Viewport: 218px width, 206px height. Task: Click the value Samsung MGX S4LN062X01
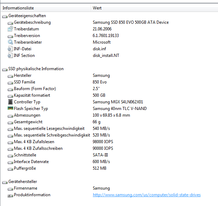click(118, 102)
